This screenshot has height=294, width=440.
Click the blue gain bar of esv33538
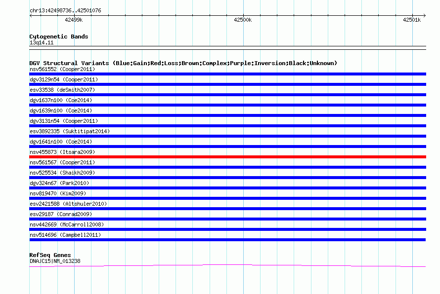[x=227, y=95]
